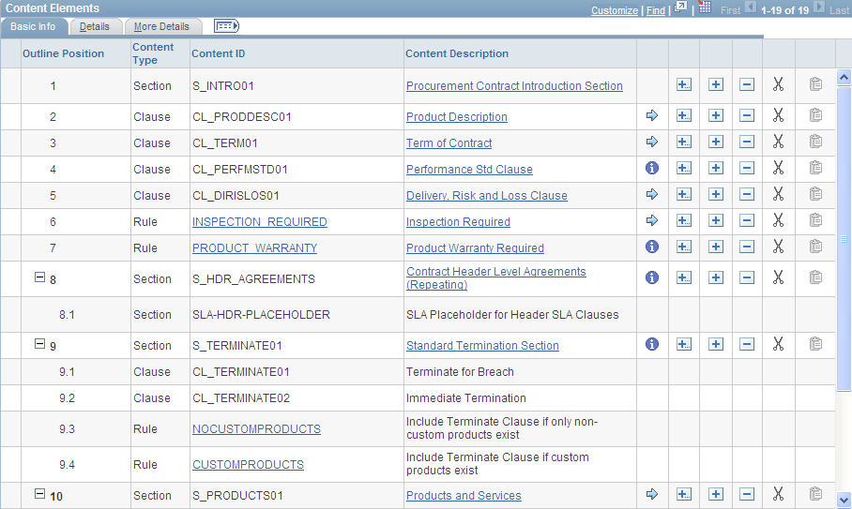Click the arrow icon in Term of Contract row
Screen dimensions: 852x509
tap(652, 142)
